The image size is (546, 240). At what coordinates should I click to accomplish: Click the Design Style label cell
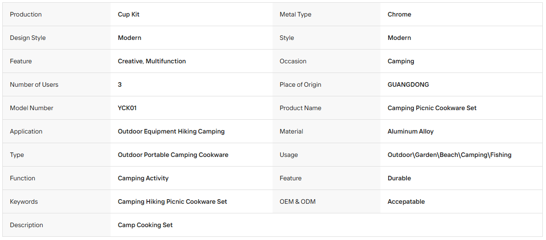[56, 38]
